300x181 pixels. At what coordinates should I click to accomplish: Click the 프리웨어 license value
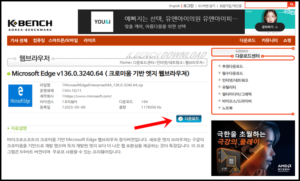(71, 102)
